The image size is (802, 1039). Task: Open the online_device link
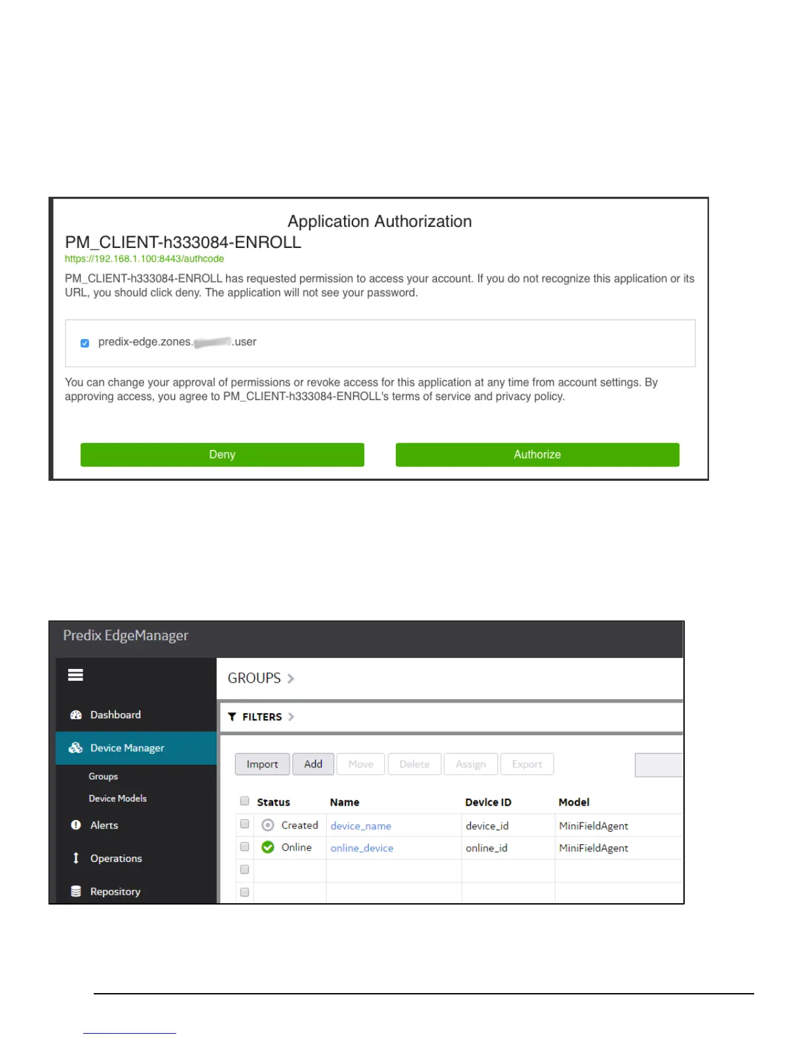click(x=362, y=848)
